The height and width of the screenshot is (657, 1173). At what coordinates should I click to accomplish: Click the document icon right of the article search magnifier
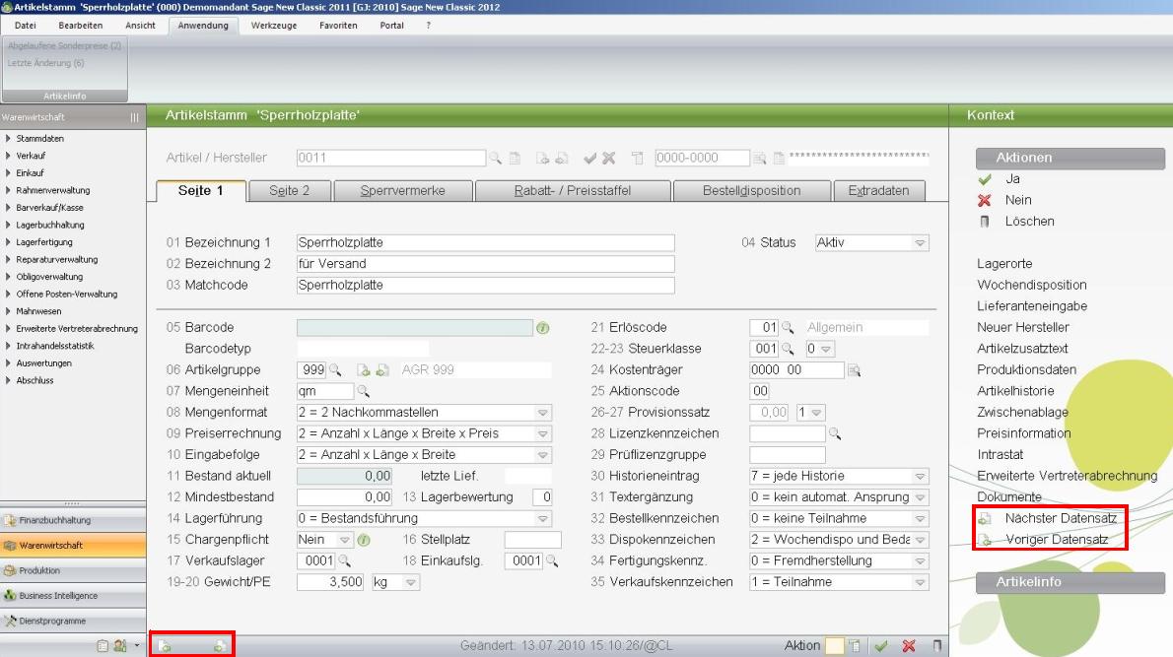coord(515,158)
